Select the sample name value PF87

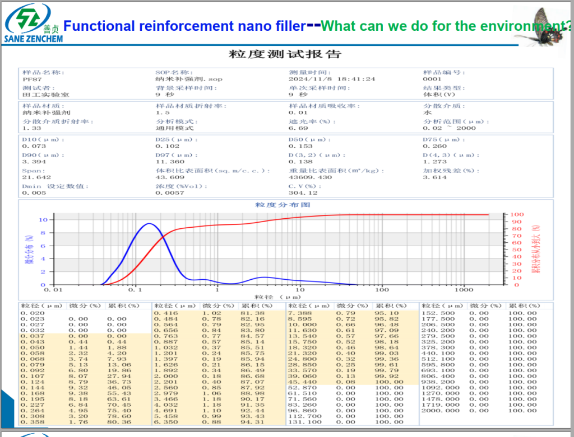point(29,79)
